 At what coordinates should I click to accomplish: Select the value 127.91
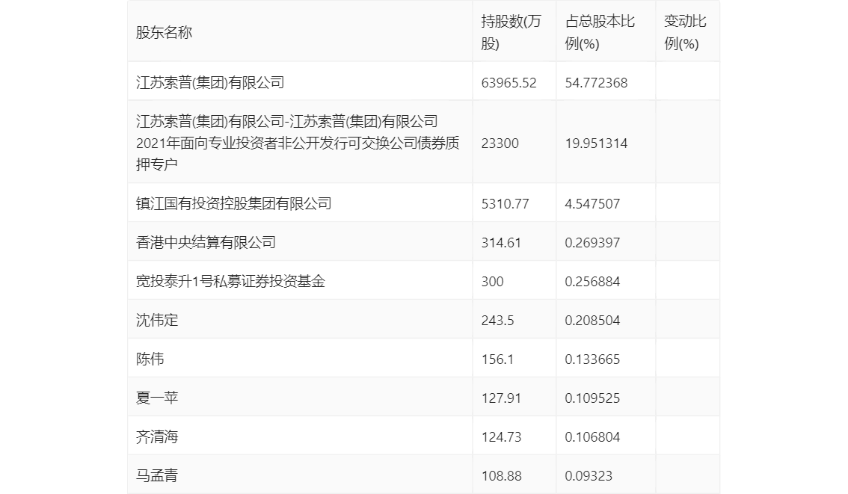tap(501, 398)
